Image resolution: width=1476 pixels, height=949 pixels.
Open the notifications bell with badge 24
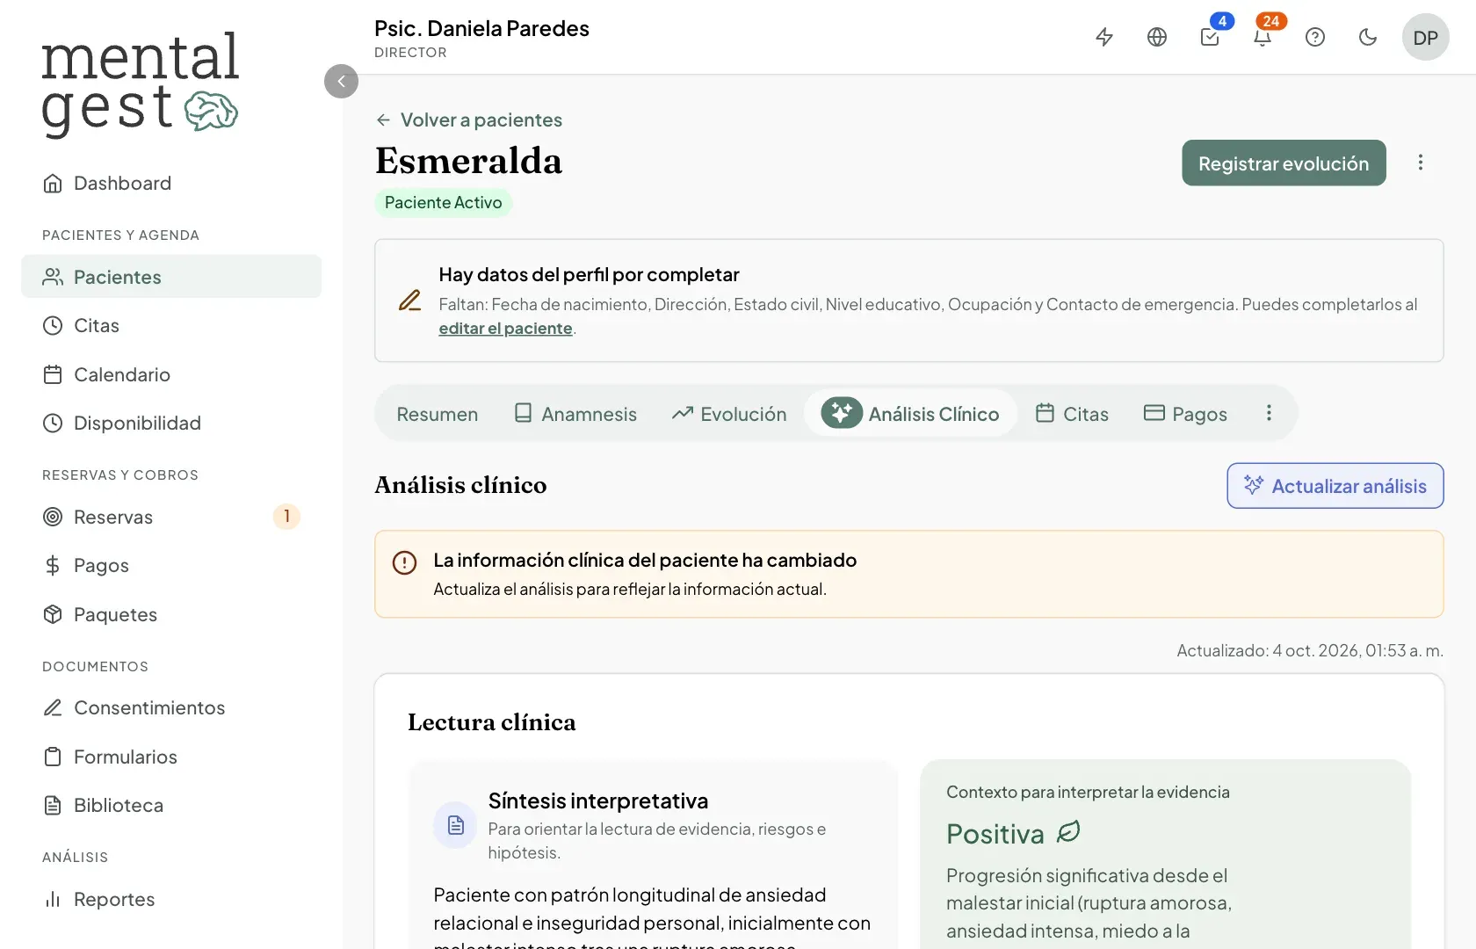tap(1263, 37)
